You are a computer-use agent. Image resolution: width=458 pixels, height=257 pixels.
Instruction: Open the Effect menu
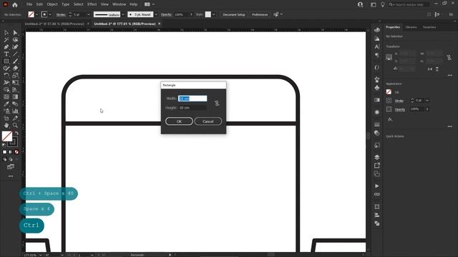point(92,4)
